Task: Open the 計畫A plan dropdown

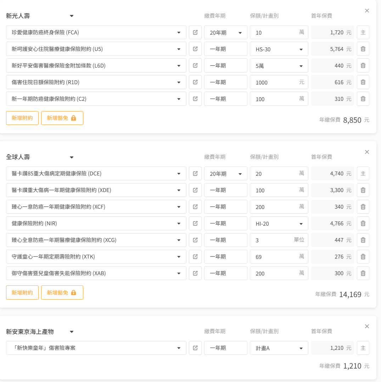Action: point(279,348)
